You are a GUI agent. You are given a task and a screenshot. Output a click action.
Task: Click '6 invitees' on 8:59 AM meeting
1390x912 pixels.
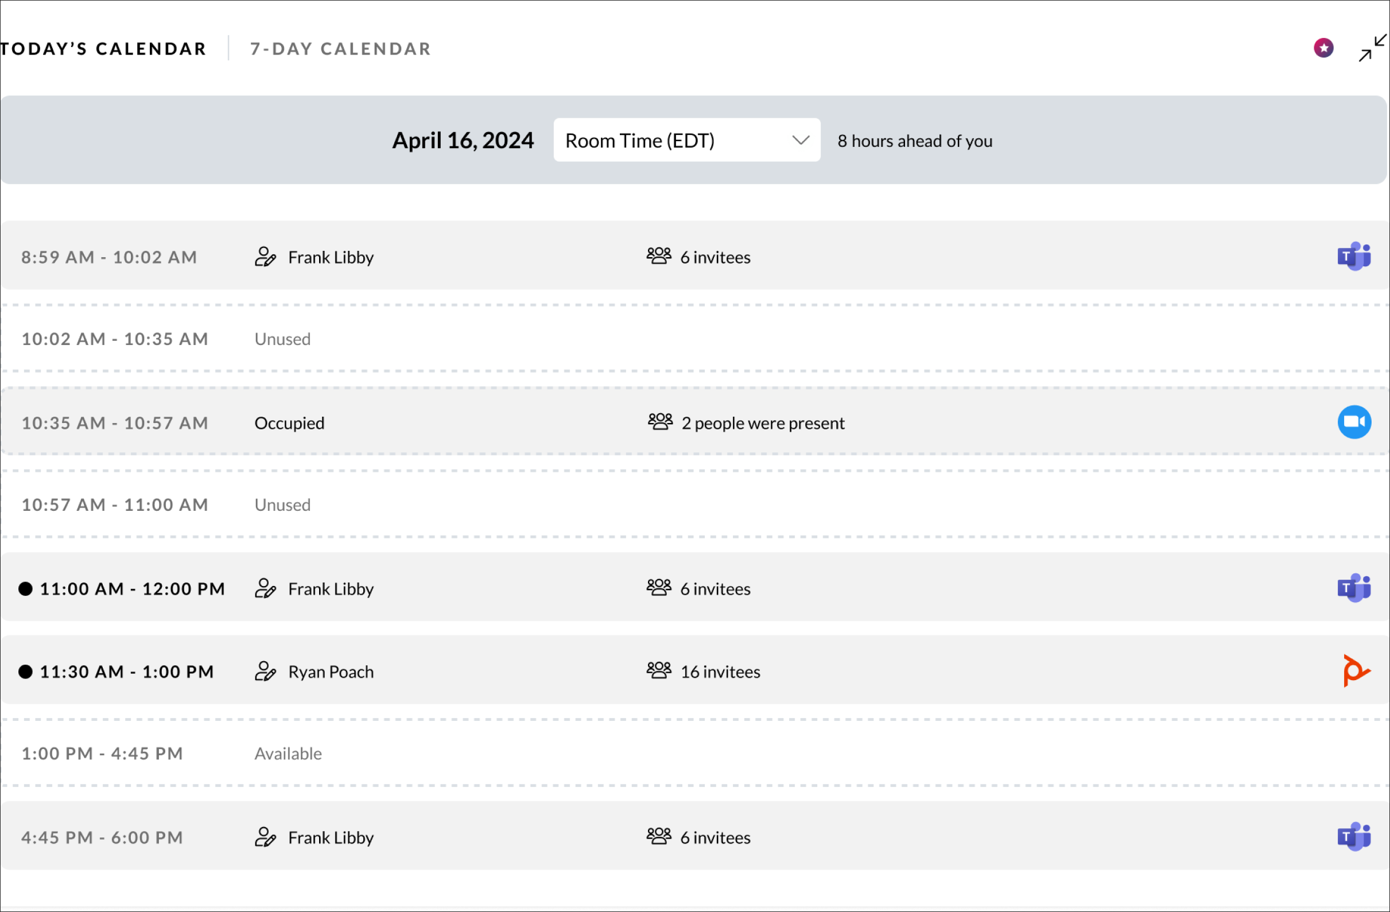coord(715,258)
